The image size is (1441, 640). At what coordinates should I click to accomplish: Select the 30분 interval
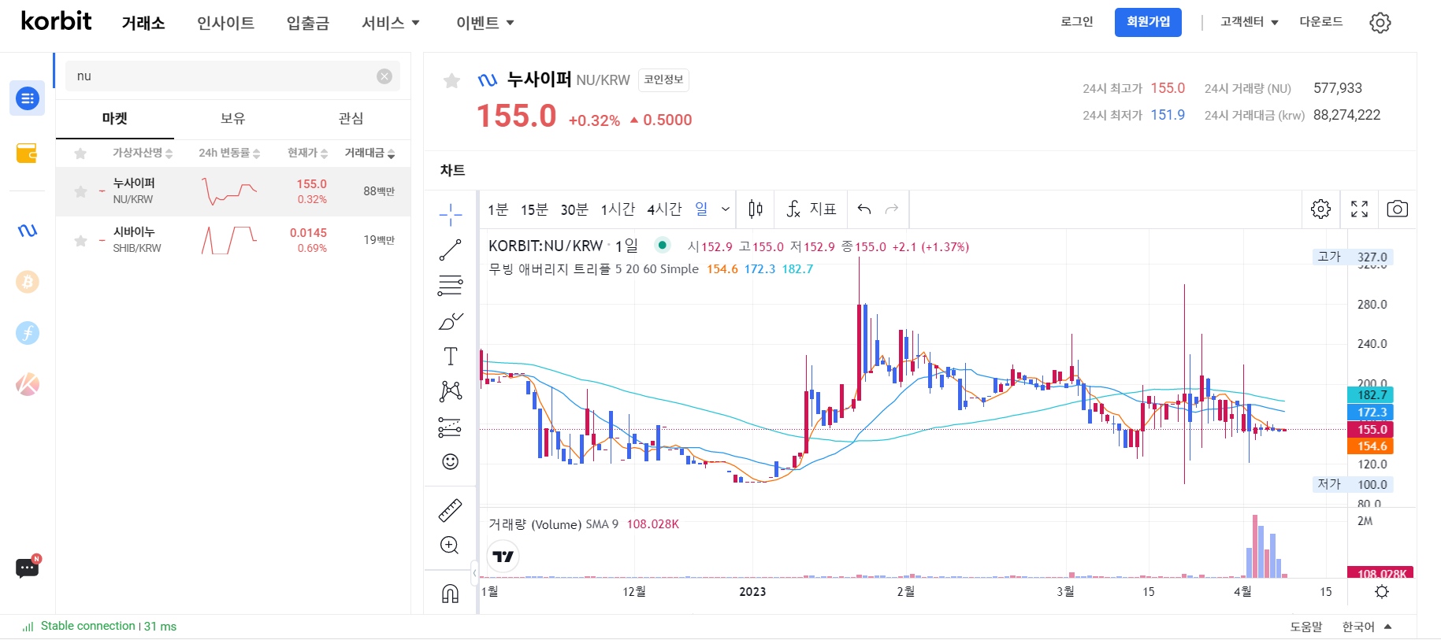pyautogui.click(x=574, y=209)
